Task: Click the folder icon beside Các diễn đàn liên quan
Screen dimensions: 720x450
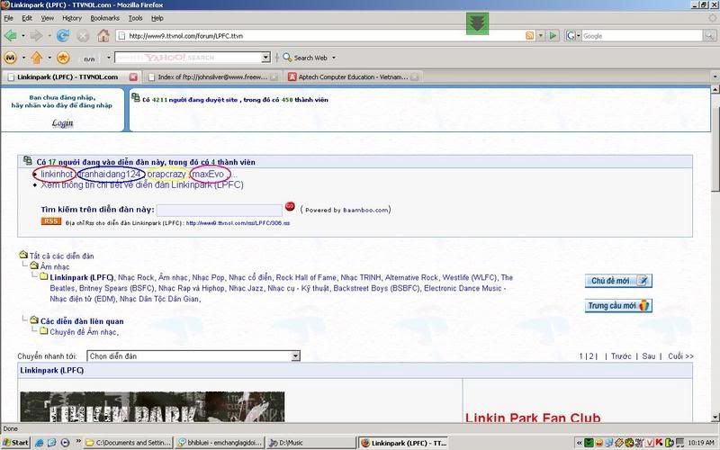Action: click(34, 319)
